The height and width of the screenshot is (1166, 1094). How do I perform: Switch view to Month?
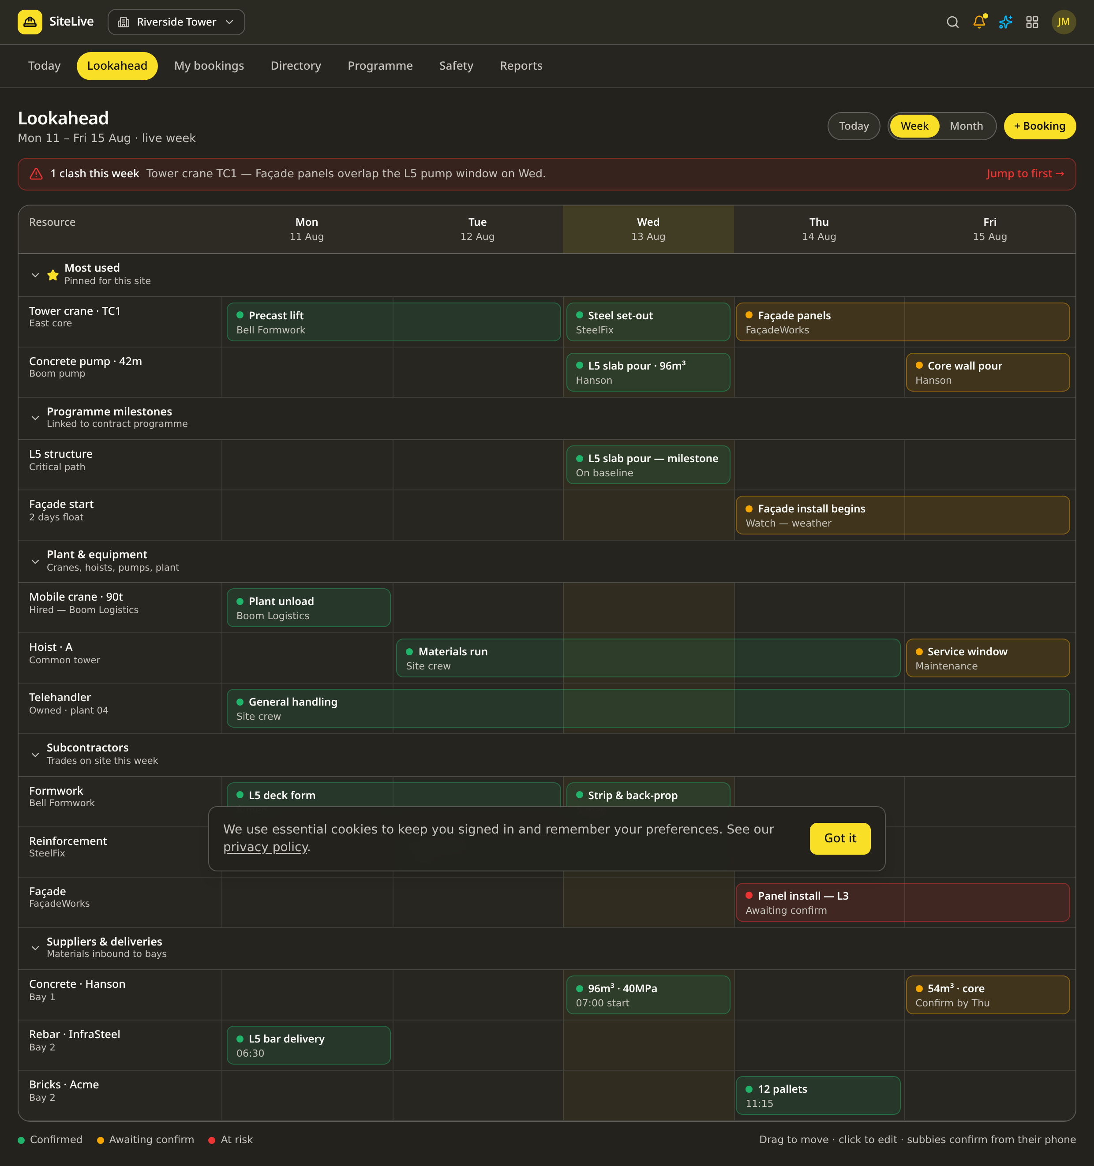966,126
